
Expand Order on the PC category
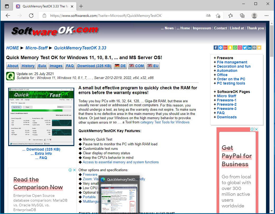click(x=231, y=79)
